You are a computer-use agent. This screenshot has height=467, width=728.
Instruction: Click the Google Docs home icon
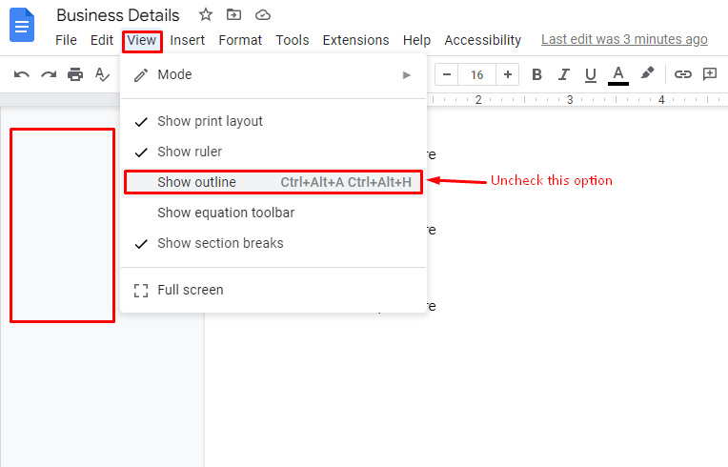(x=21, y=26)
